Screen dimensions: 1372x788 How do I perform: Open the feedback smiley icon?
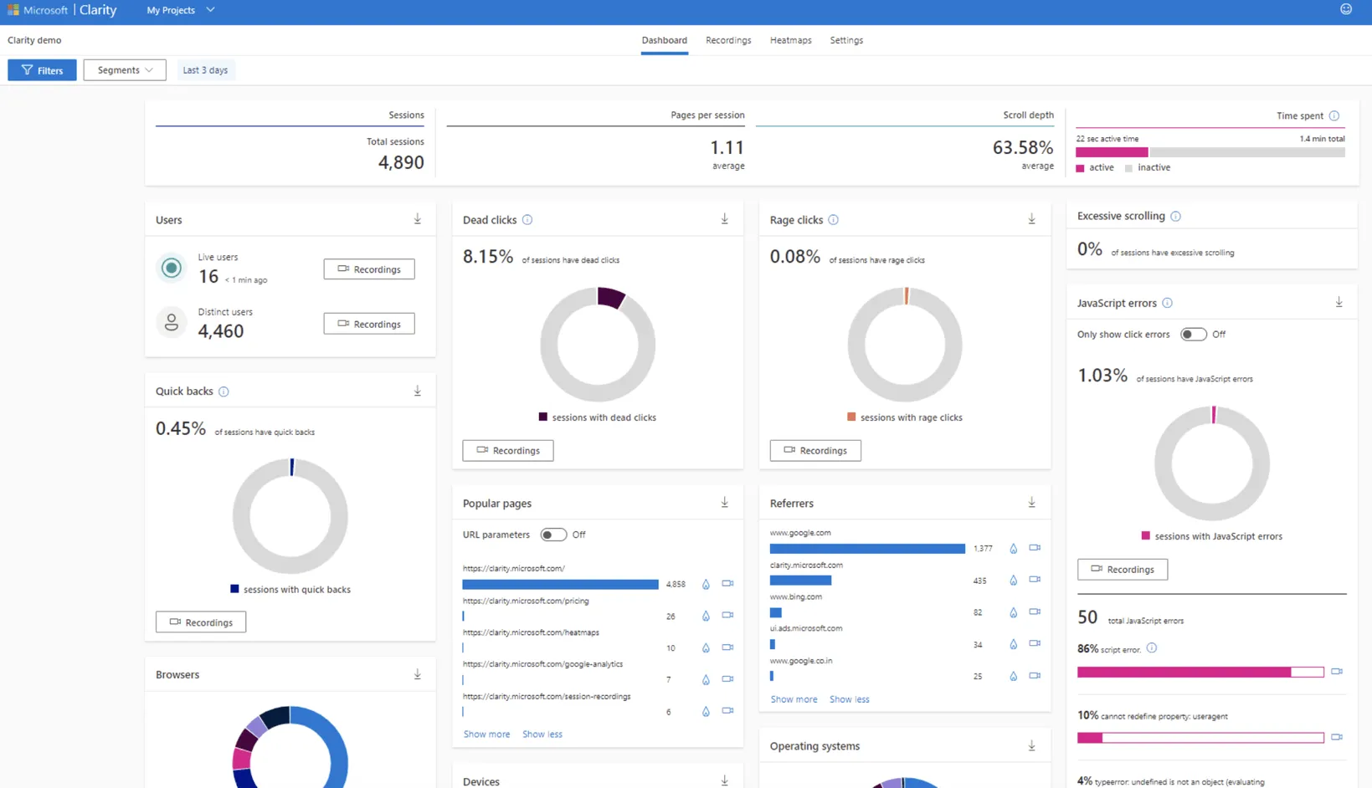pos(1346,9)
